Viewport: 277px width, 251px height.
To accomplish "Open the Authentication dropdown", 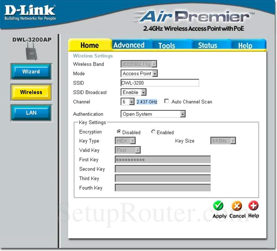I will coord(153,114).
